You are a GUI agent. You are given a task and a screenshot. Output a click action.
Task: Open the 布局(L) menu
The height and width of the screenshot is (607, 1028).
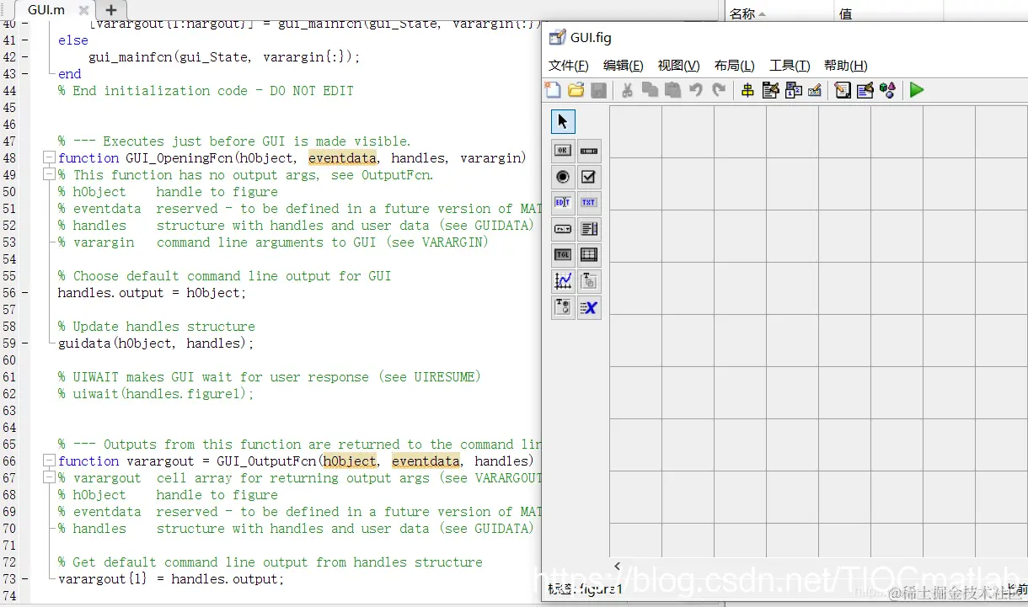(x=735, y=66)
